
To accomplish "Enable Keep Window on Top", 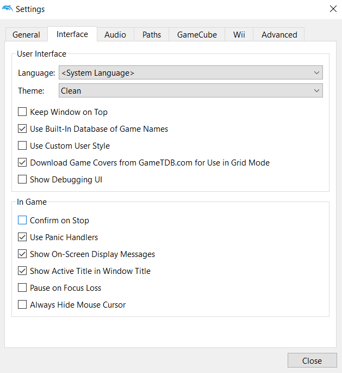I will click(x=22, y=112).
